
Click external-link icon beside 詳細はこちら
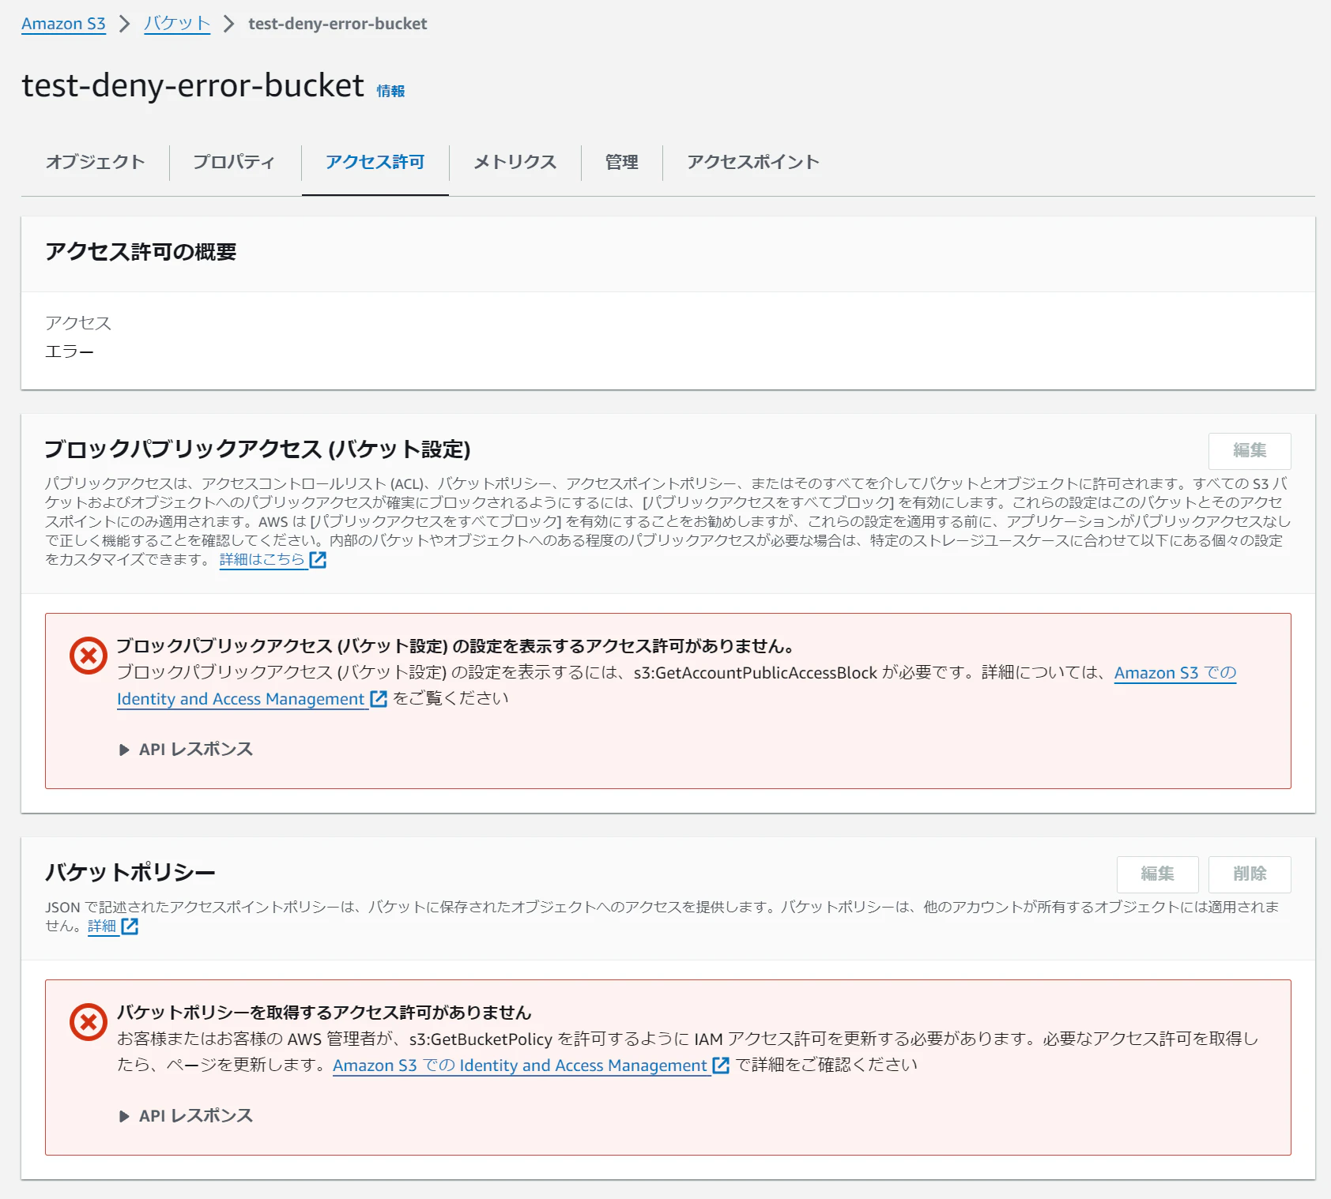point(318,560)
